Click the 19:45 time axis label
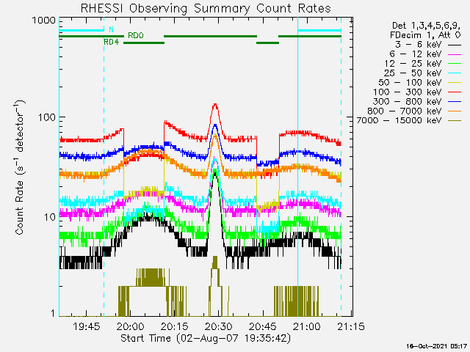Screen dimensions: 470x352 pyautogui.click(x=87, y=326)
